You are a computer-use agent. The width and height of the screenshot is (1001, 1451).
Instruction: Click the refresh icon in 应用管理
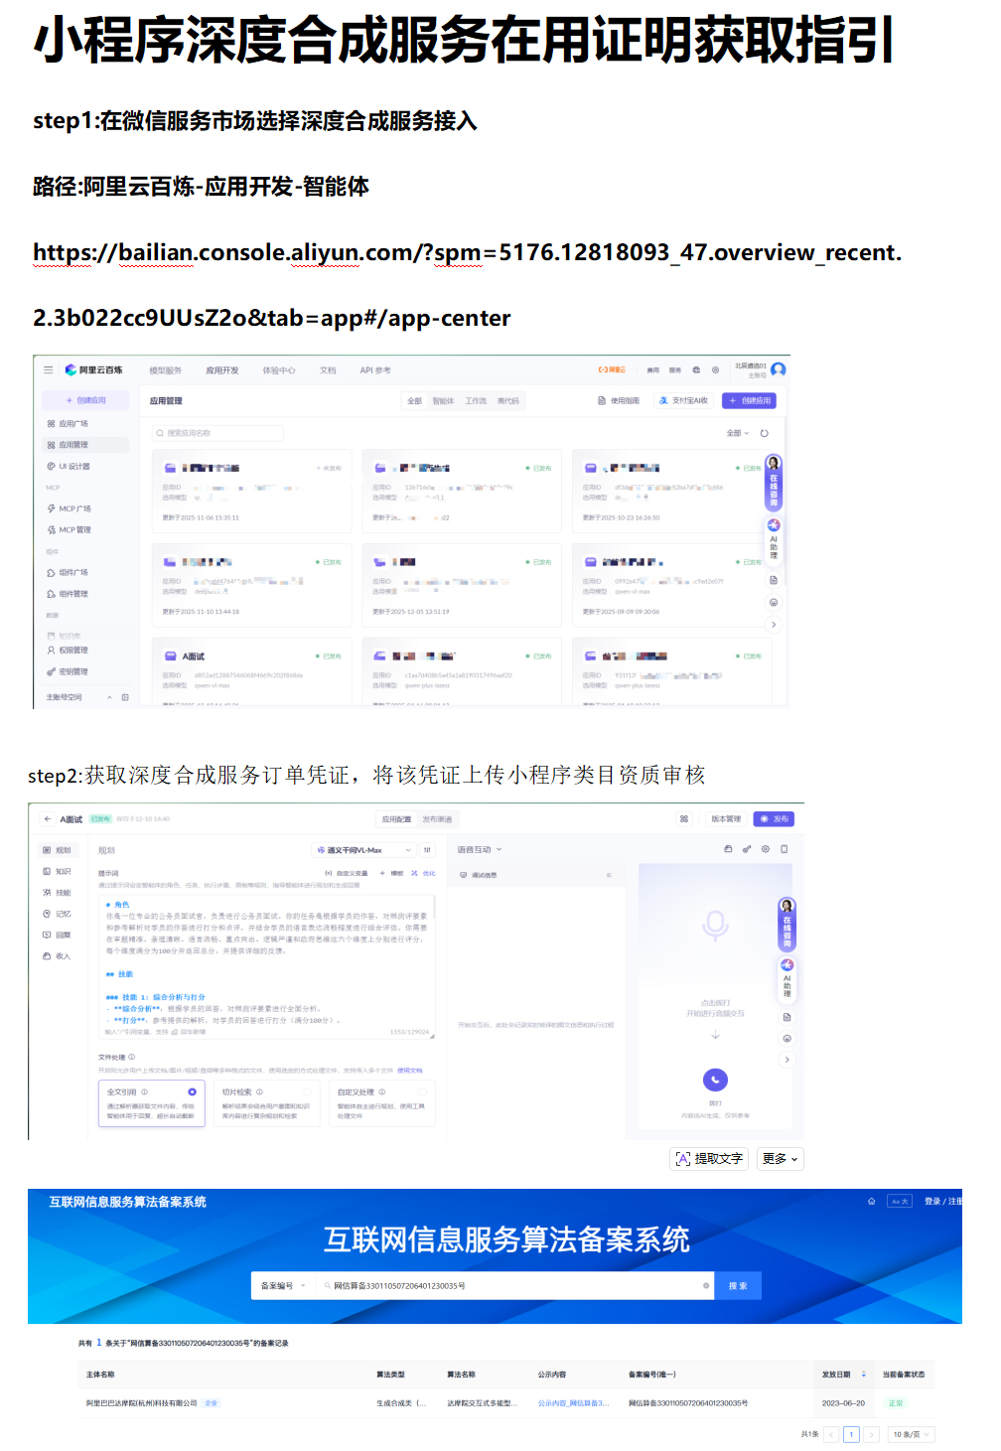[x=764, y=433]
